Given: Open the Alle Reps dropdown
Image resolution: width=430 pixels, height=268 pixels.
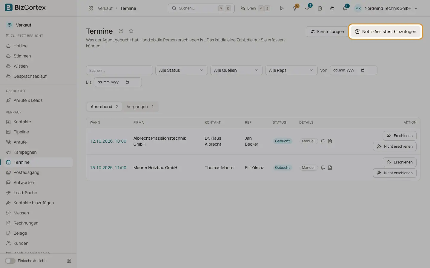Looking at the screenshot, I should coord(291,70).
